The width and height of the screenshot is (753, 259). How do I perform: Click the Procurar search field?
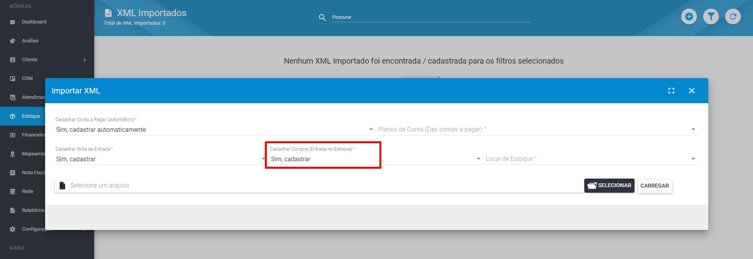pyautogui.click(x=431, y=17)
